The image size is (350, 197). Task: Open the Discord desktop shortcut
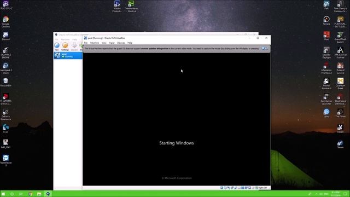click(x=5, y=36)
